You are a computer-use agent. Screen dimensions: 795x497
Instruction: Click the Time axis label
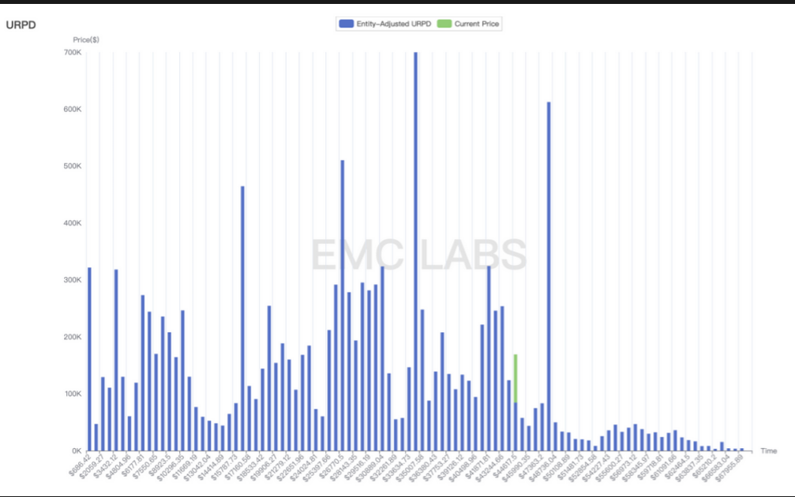(768, 450)
